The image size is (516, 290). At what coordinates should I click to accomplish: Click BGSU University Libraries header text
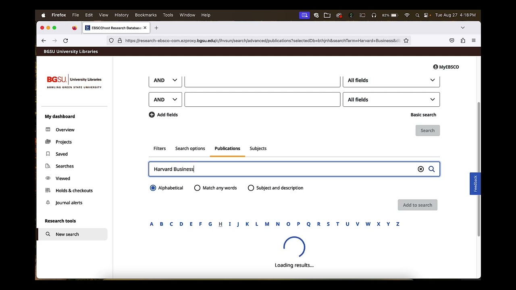coord(71,52)
